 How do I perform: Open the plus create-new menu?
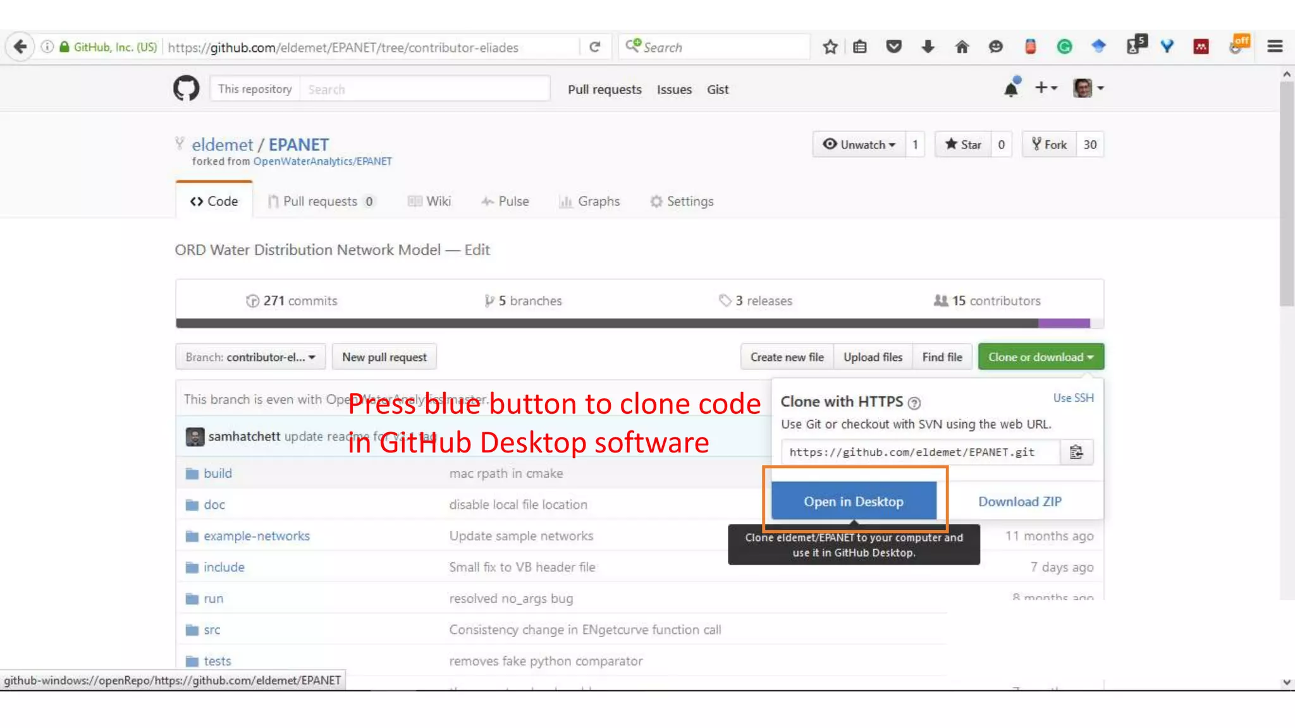click(x=1046, y=88)
